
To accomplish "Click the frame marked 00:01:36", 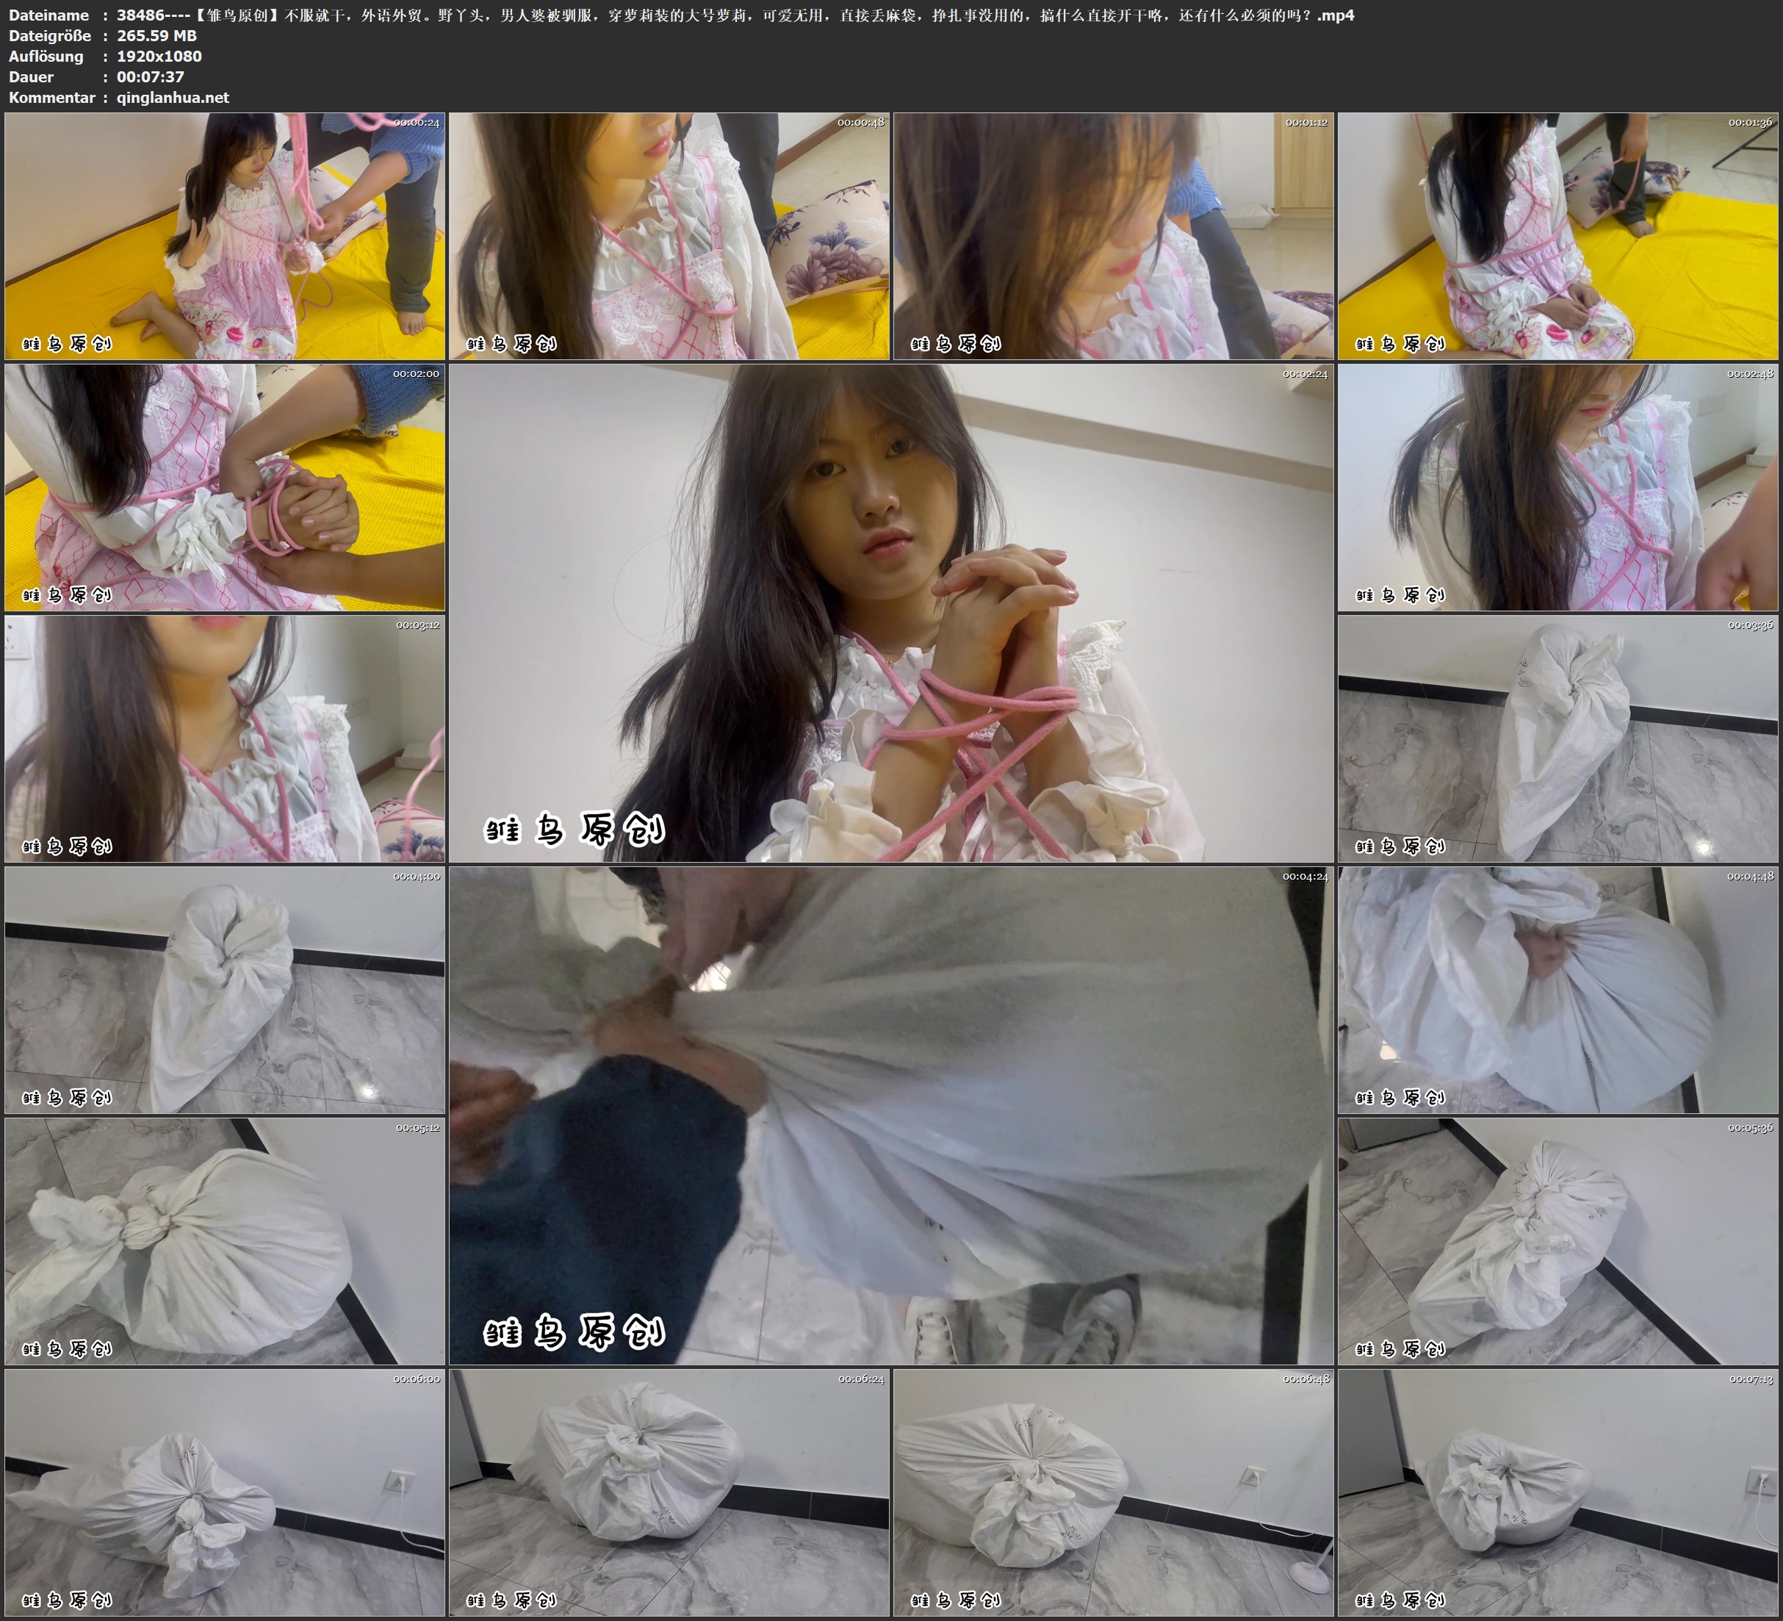I will click(1557, 237).
